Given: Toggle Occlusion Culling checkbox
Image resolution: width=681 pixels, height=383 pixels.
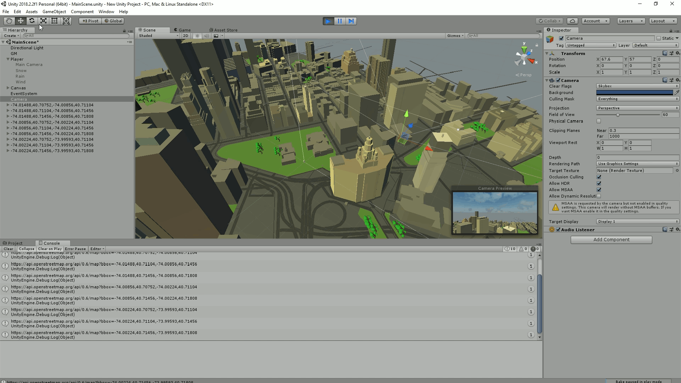Looking at the screenshot, I should [599, 177].
